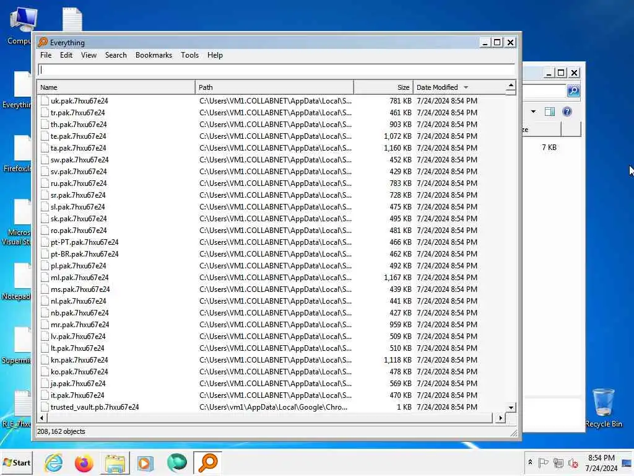Click file icon of sw.pak.7hxu67e24
The height and width of the screenshot is (476, 634).
tap(45, 159)
